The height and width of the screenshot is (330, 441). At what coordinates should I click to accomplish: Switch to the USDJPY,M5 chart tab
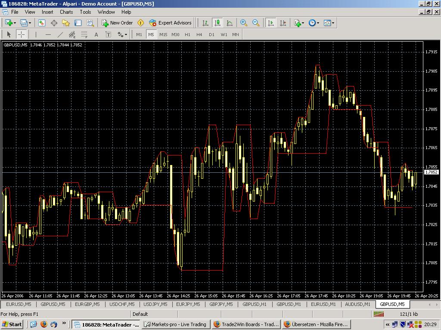(155, 304)
